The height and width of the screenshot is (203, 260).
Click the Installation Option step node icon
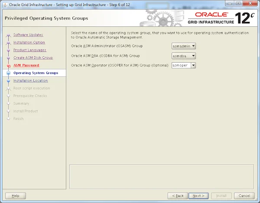(x=9, y=42)
